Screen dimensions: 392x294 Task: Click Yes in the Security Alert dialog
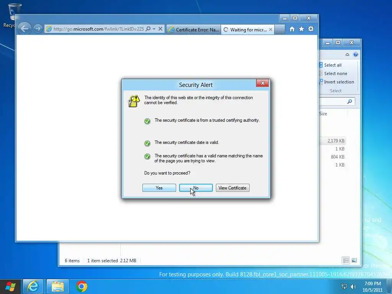click(159, 188)
